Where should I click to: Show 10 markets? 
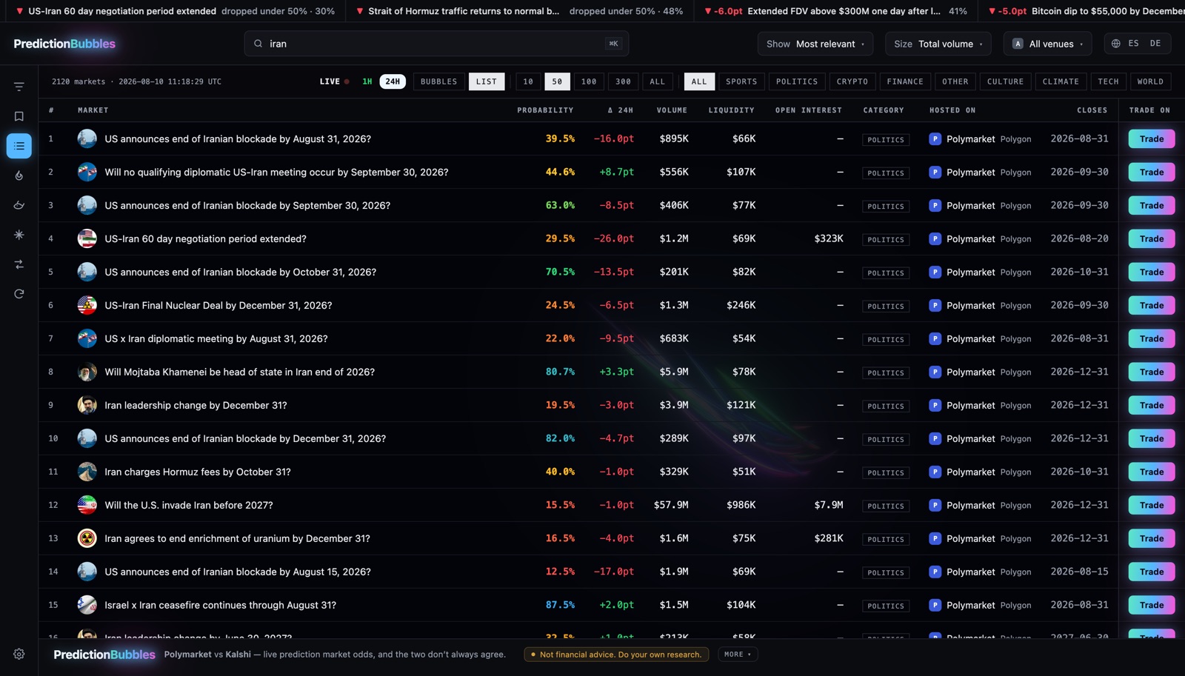click(x=528, y=81)
